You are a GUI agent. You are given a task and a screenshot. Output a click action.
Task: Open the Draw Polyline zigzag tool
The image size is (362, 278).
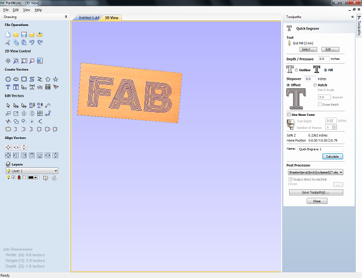40,79
